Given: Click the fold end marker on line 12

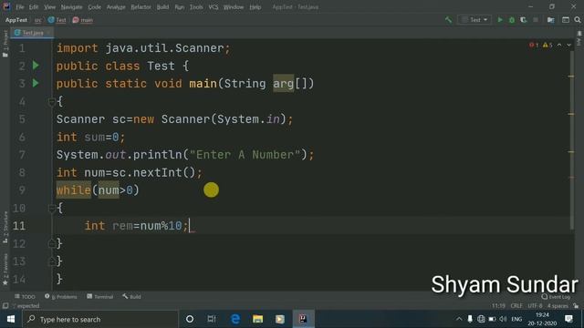Looking at the screenshot, I should 52,243.
